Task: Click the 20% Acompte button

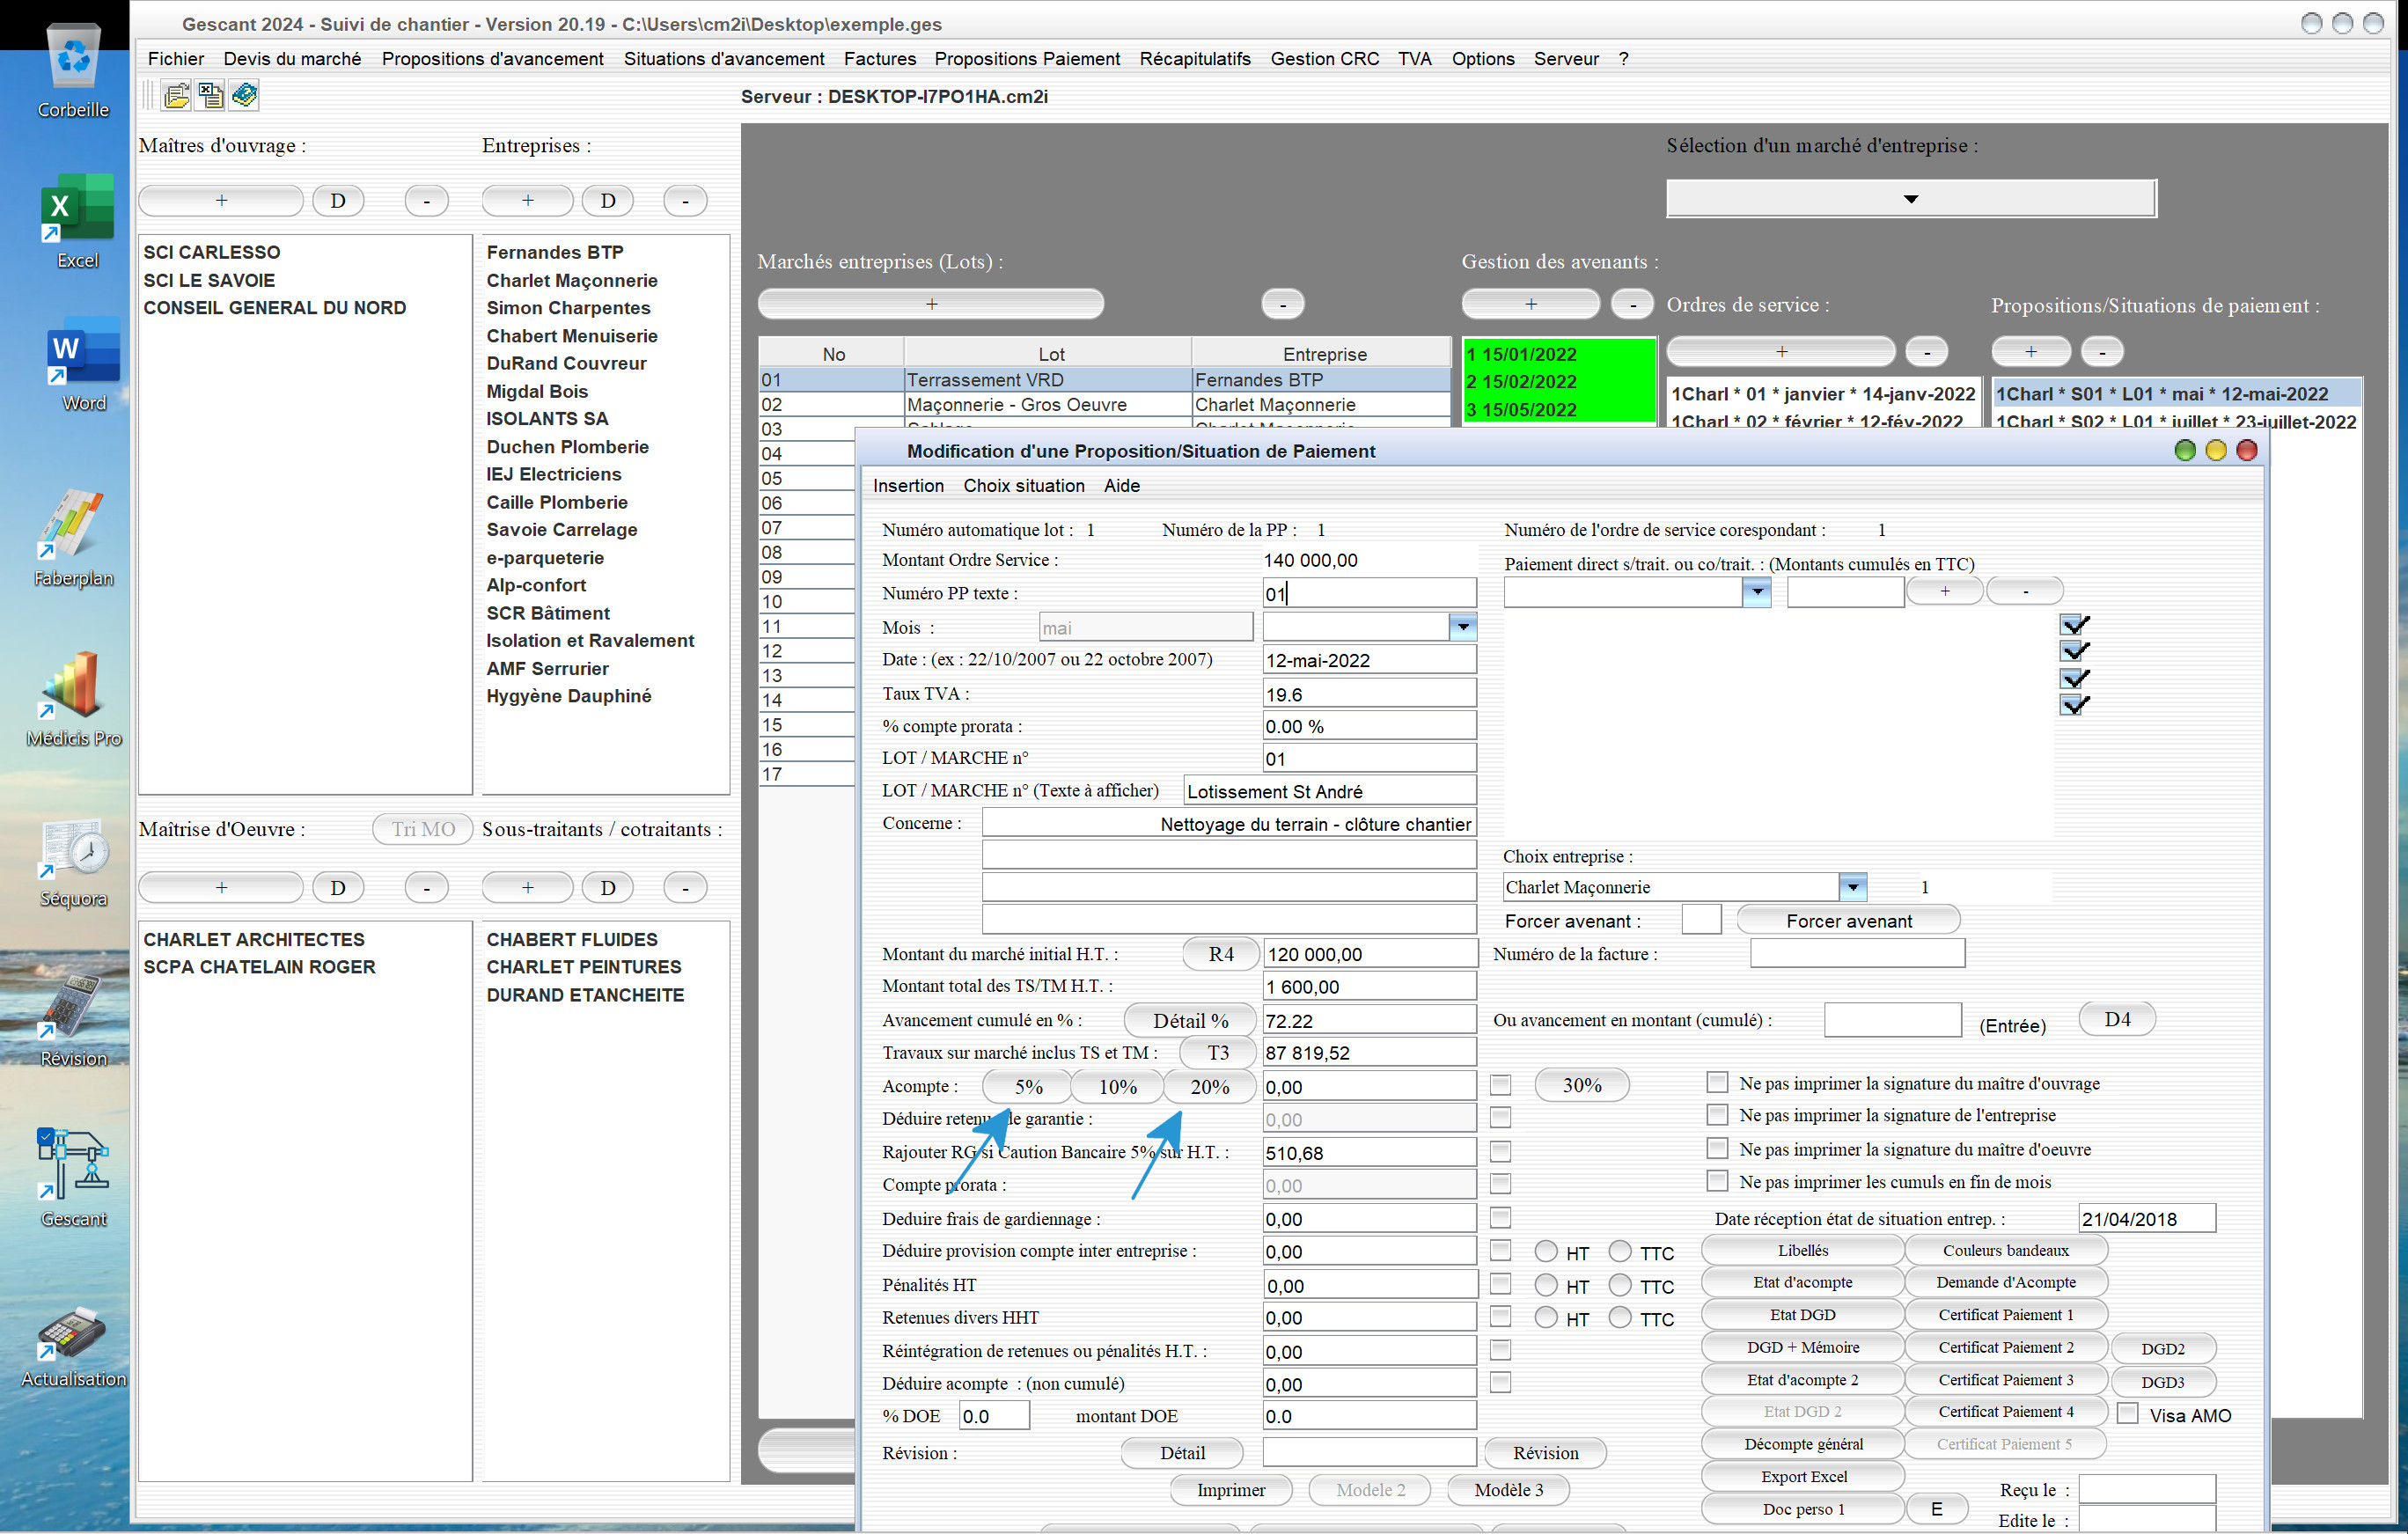Action: pos(1209,1086)
